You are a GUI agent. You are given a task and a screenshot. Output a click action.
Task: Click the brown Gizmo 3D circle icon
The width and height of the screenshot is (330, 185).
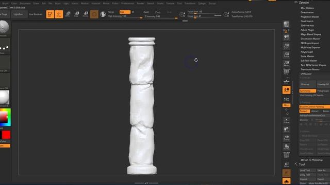94,14
